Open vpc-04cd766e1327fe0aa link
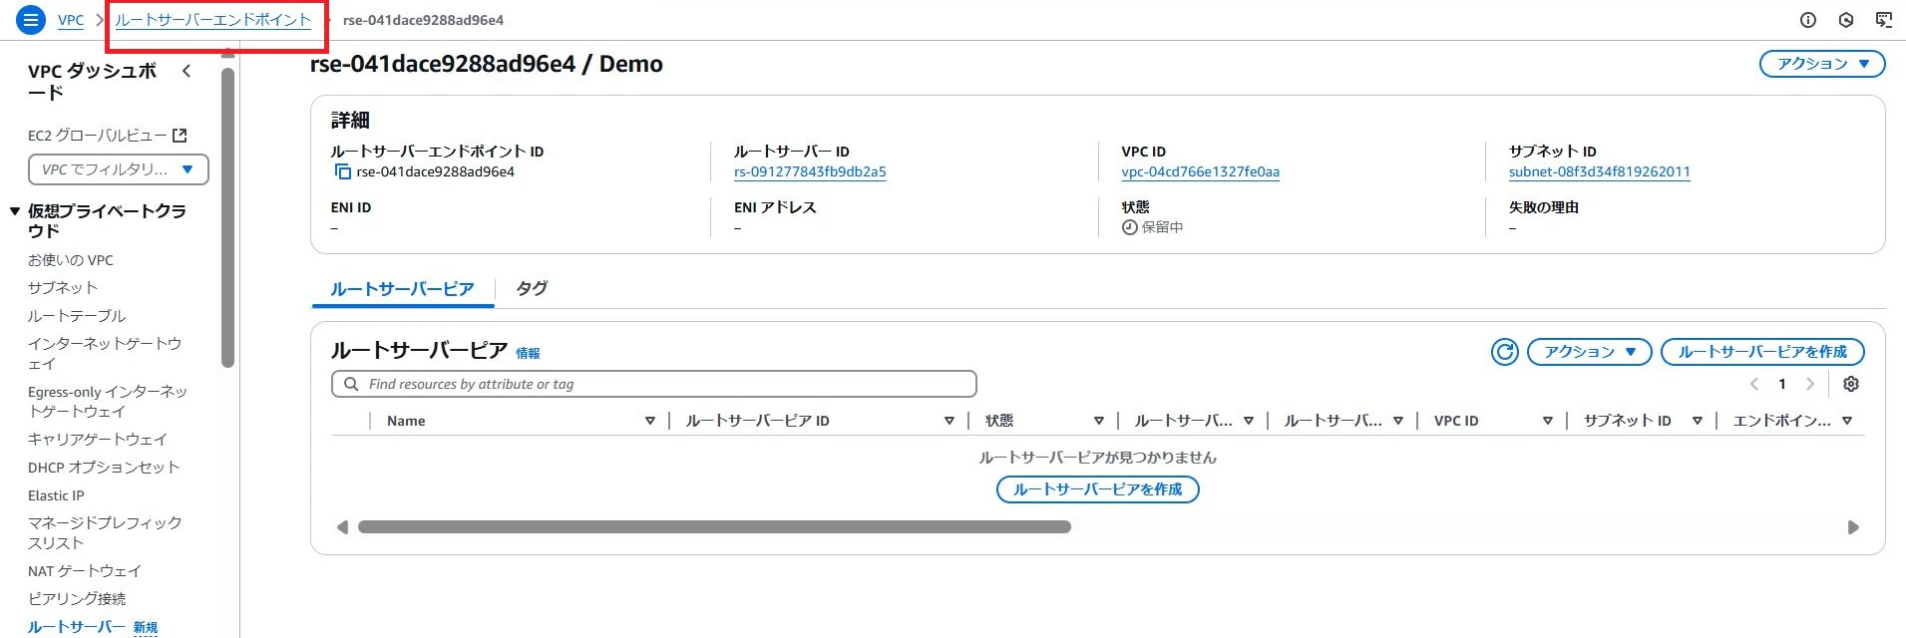Viewport: 1906px width, 638px height. tap(1201, 172)
